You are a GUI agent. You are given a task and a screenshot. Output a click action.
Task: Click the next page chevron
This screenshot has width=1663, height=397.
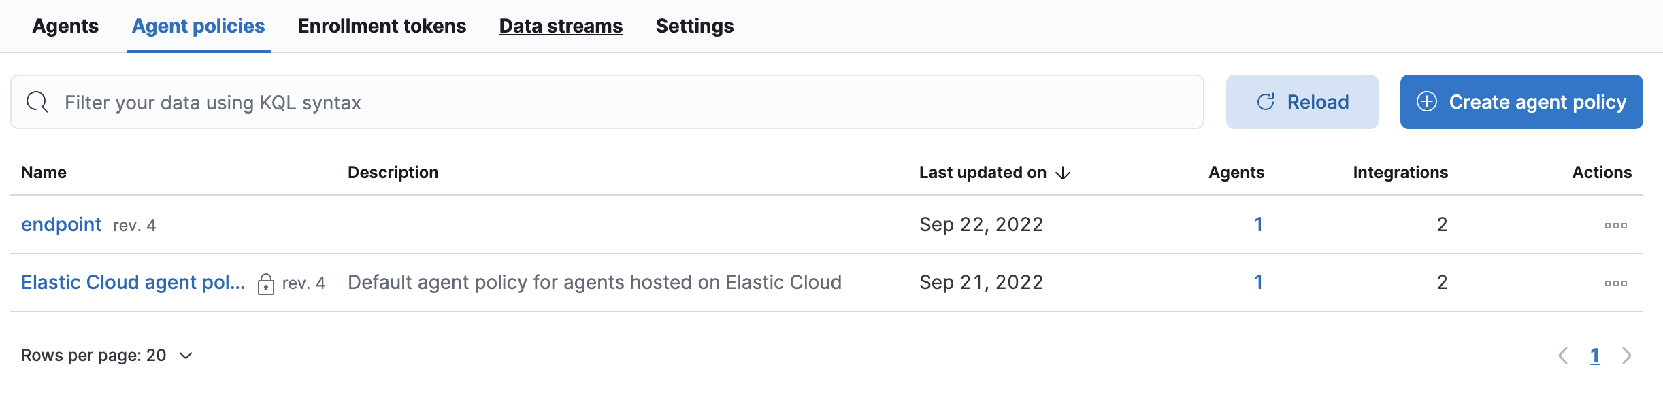[1628, 355]
